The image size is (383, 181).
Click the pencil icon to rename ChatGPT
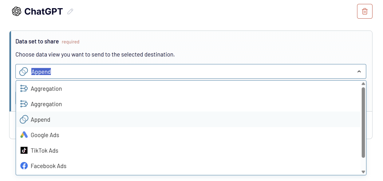[70, 12]
